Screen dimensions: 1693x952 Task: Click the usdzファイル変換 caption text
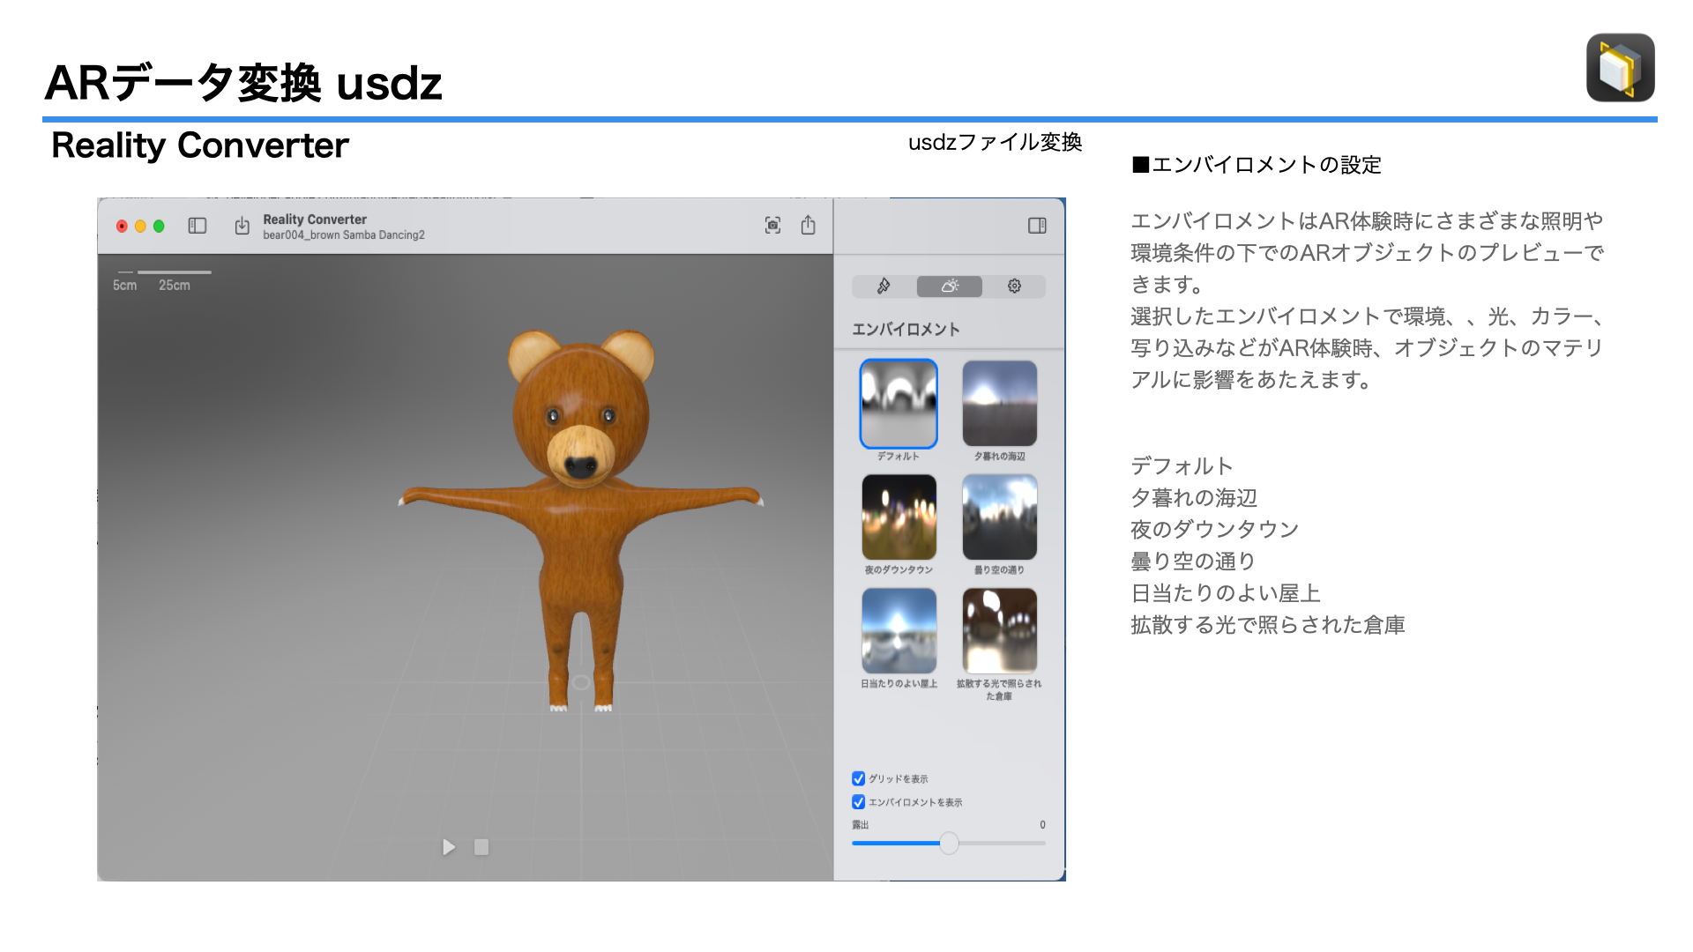point(995,143)
